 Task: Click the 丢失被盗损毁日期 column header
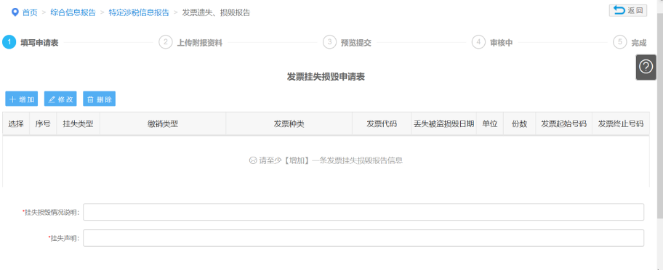coord(444,123)
